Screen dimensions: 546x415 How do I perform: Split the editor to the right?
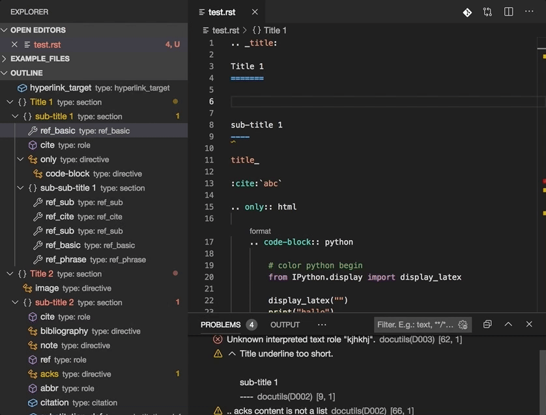pos(508,12)
